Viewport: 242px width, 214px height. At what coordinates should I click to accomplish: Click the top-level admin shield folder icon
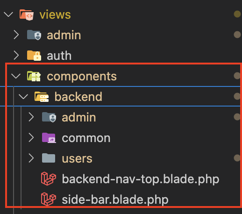(34, 35)
